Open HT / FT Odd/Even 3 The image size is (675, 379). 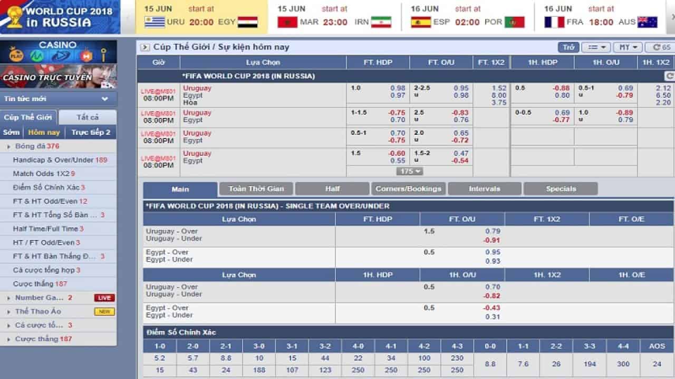coord(46,242)
